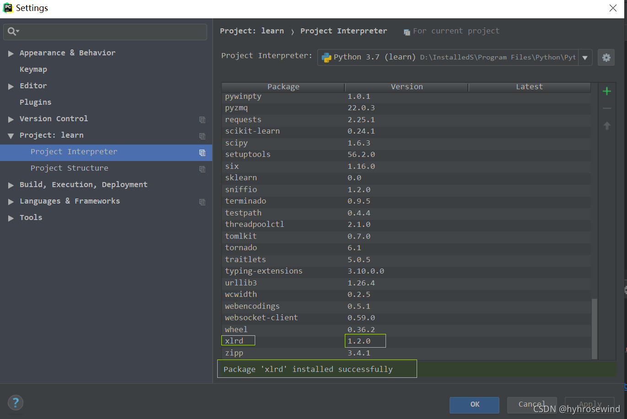Click the Latest column header
The image size is (627, 419).
(530, 87)
